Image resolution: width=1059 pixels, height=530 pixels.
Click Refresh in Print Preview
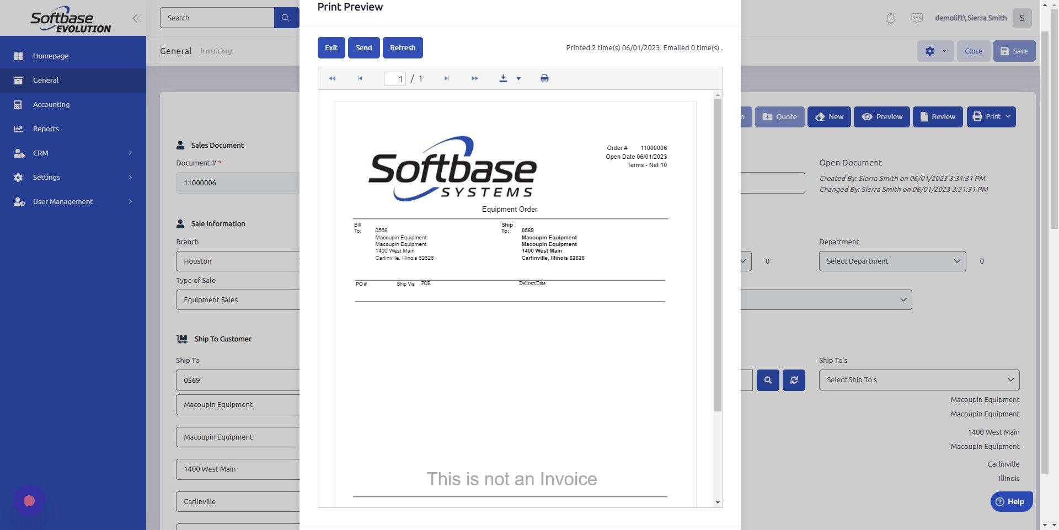403,47
